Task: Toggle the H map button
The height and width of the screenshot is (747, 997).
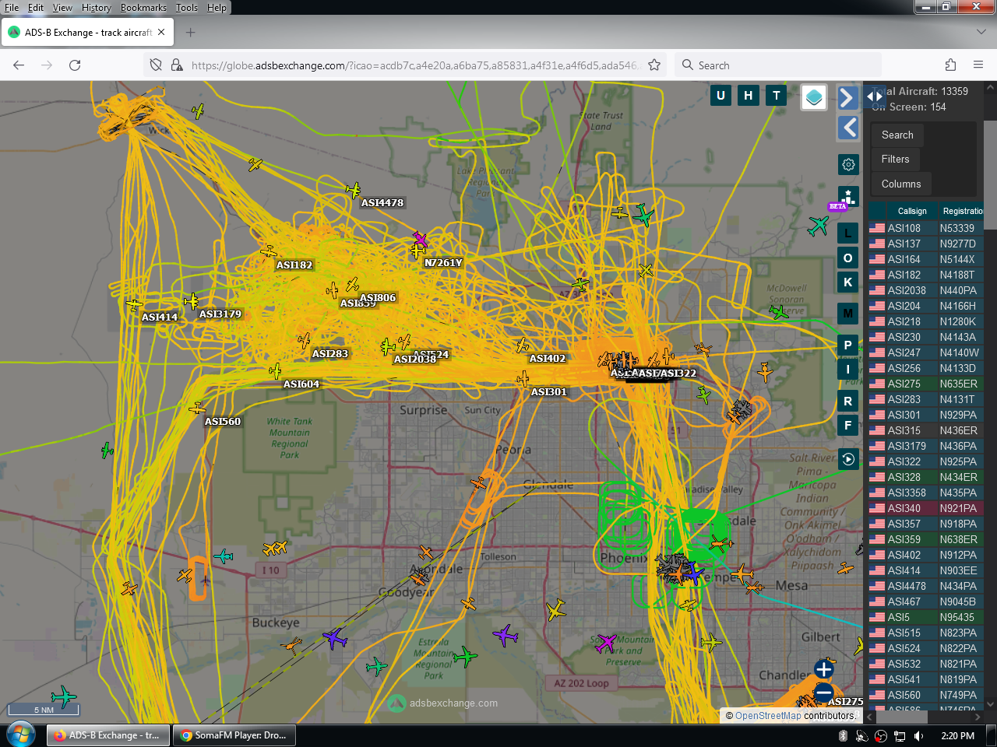Action: (749, 96)
